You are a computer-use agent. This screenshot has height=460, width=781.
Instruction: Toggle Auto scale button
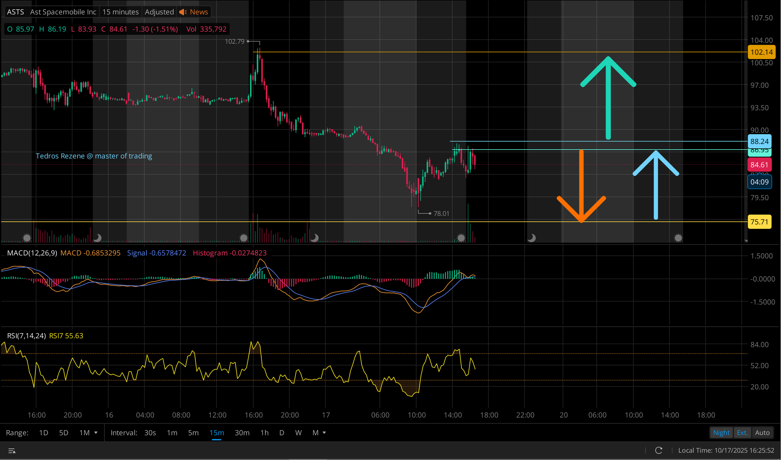tap(762, 433)
